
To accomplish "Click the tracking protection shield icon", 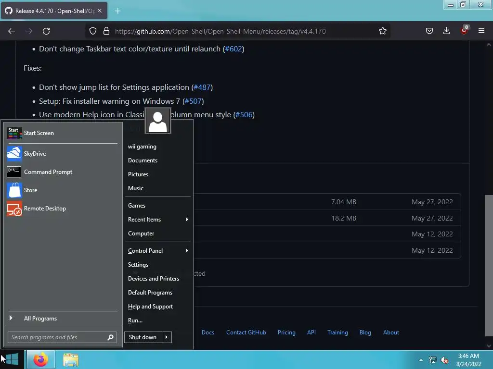I will pyautogui.click(x=93, y=31).
